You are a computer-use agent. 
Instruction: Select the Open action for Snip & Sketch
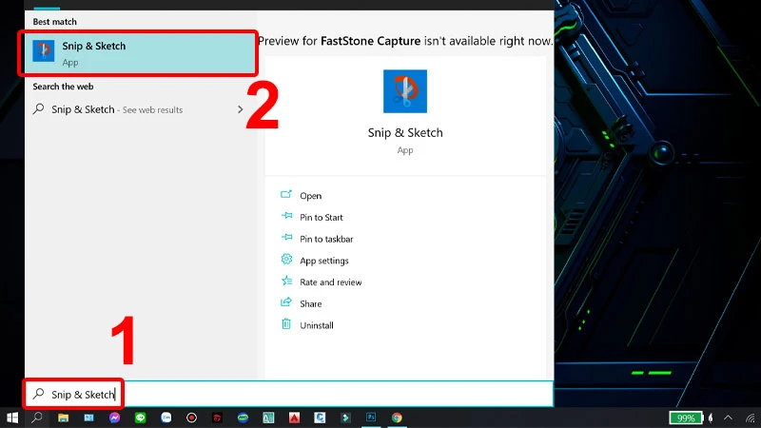[x=310, y=196]
